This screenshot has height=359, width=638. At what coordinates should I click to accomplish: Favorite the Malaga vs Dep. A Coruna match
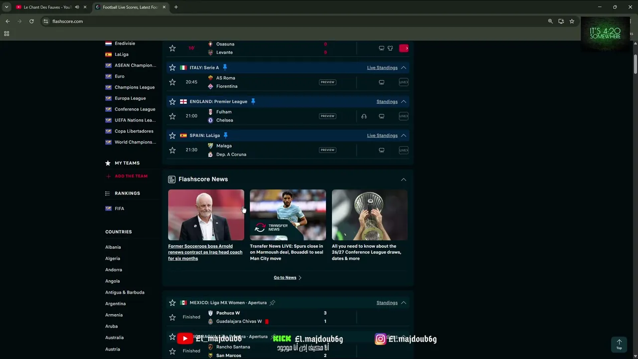coord(172,150)
